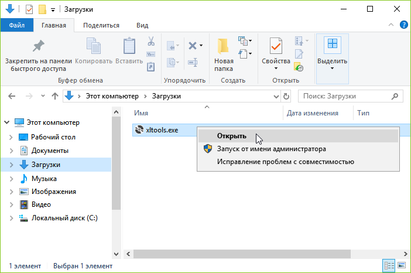Screen dimensions: 411x273
Task: Click the Rename icon
Action: tap(193, 63)
